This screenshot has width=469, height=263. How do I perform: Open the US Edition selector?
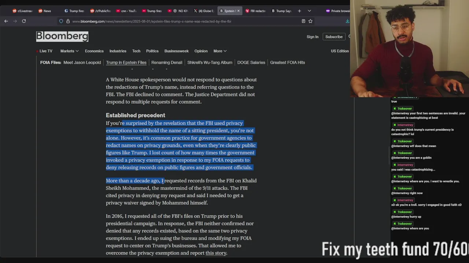[340, 51]
